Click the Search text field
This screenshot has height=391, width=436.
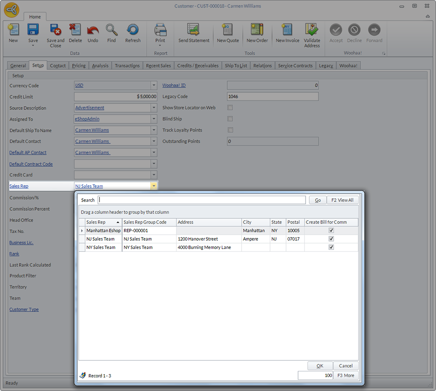(x=202, y=200)
